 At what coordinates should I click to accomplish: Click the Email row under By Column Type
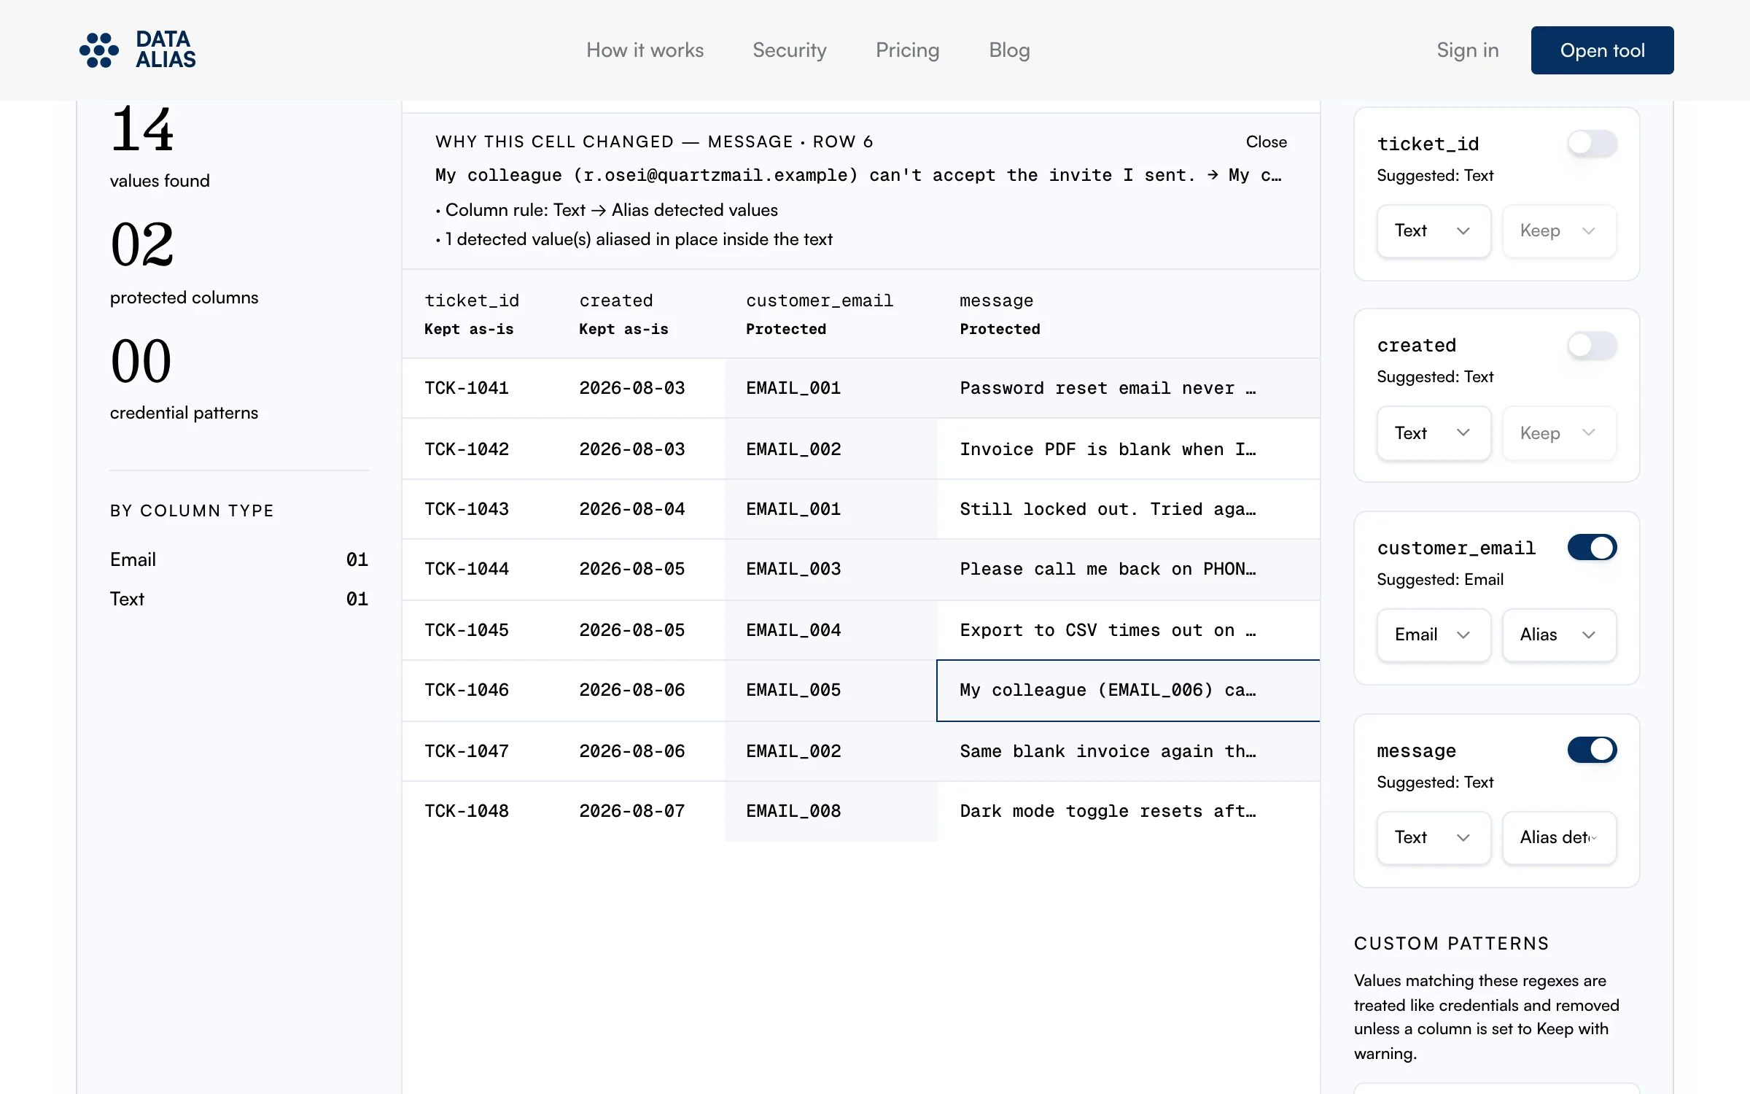(x=238, y=559)
